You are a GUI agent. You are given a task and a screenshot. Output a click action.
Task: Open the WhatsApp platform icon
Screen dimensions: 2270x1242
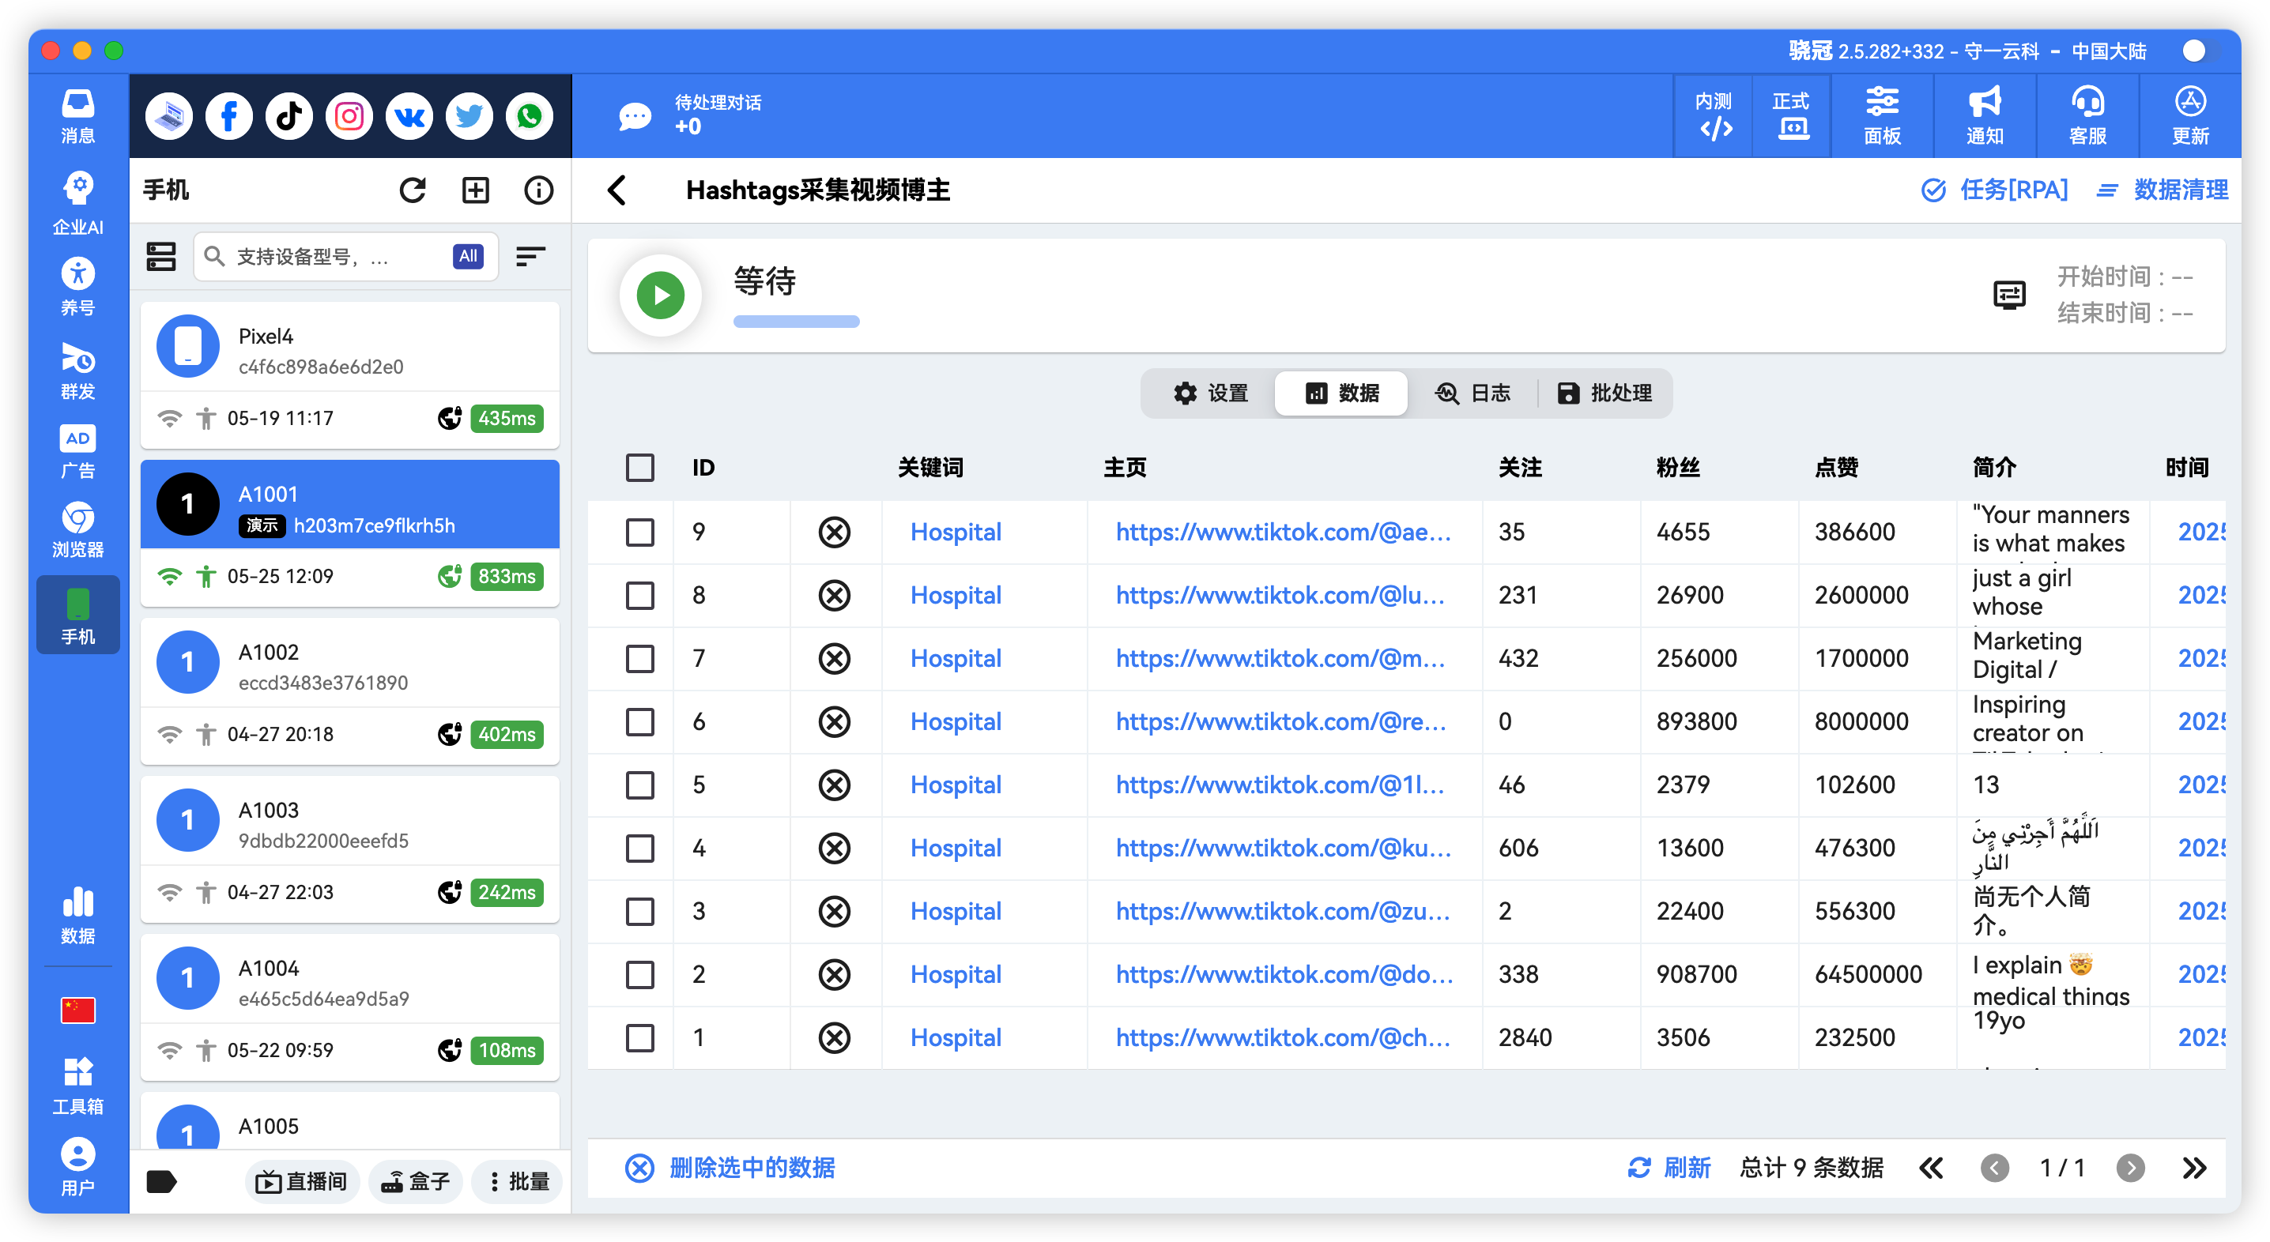pyautogui.click(x=529, y=115)
